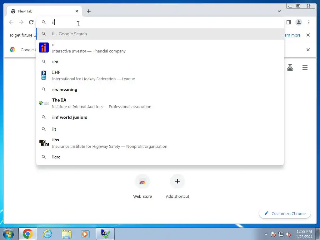The height and width of the screenshot is (240, 320).
Task: Open the side panel icon
Action: click(288, 22)
